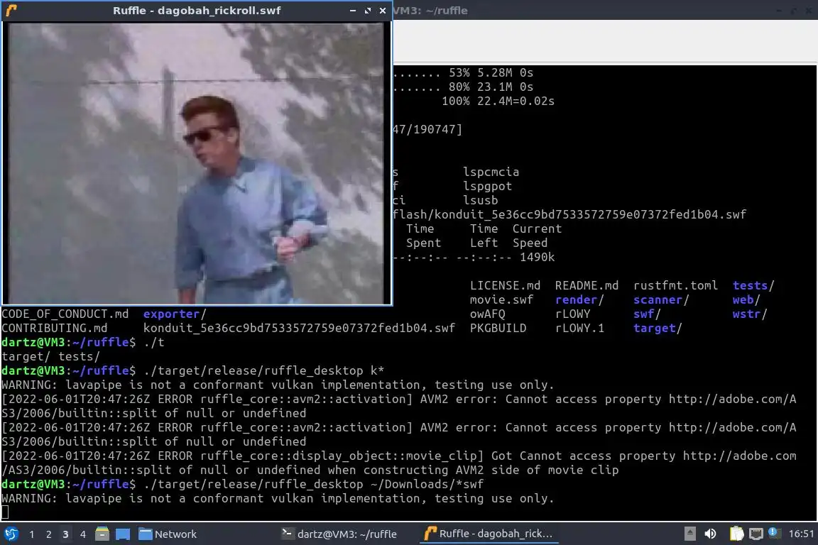This screenshot has width=818, height=545.
Task: Click 'CODE_OF_CONDUCT.md' in terminal listing
Action: coord(65,314)
